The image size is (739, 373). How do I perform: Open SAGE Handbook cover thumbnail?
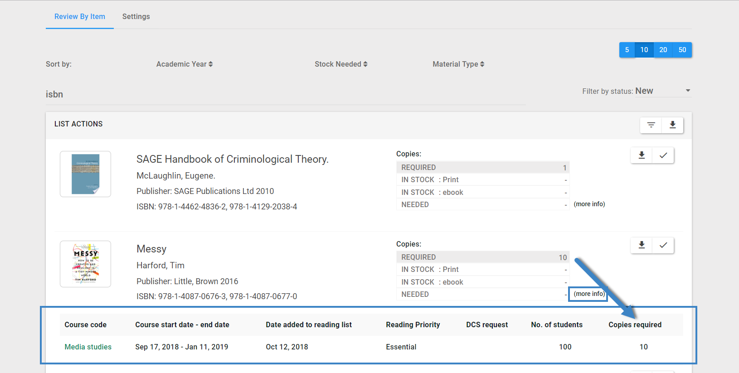tap(85, 174)
